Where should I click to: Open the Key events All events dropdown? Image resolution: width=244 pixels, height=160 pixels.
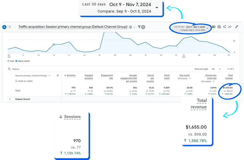[184, 79]
